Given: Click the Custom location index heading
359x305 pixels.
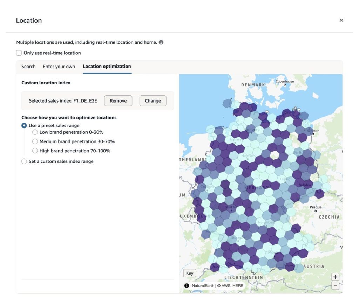Looking at the screenshot, I should click(x=46, y=83).
